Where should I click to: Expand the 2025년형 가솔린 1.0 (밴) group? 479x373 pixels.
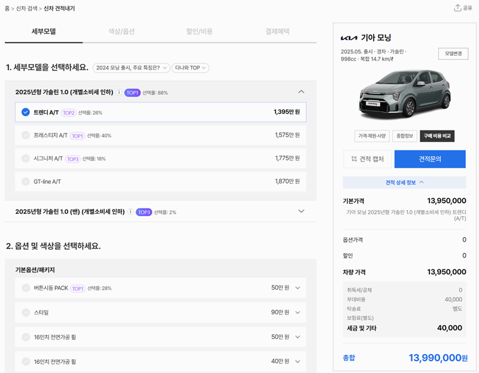(301, 211)
